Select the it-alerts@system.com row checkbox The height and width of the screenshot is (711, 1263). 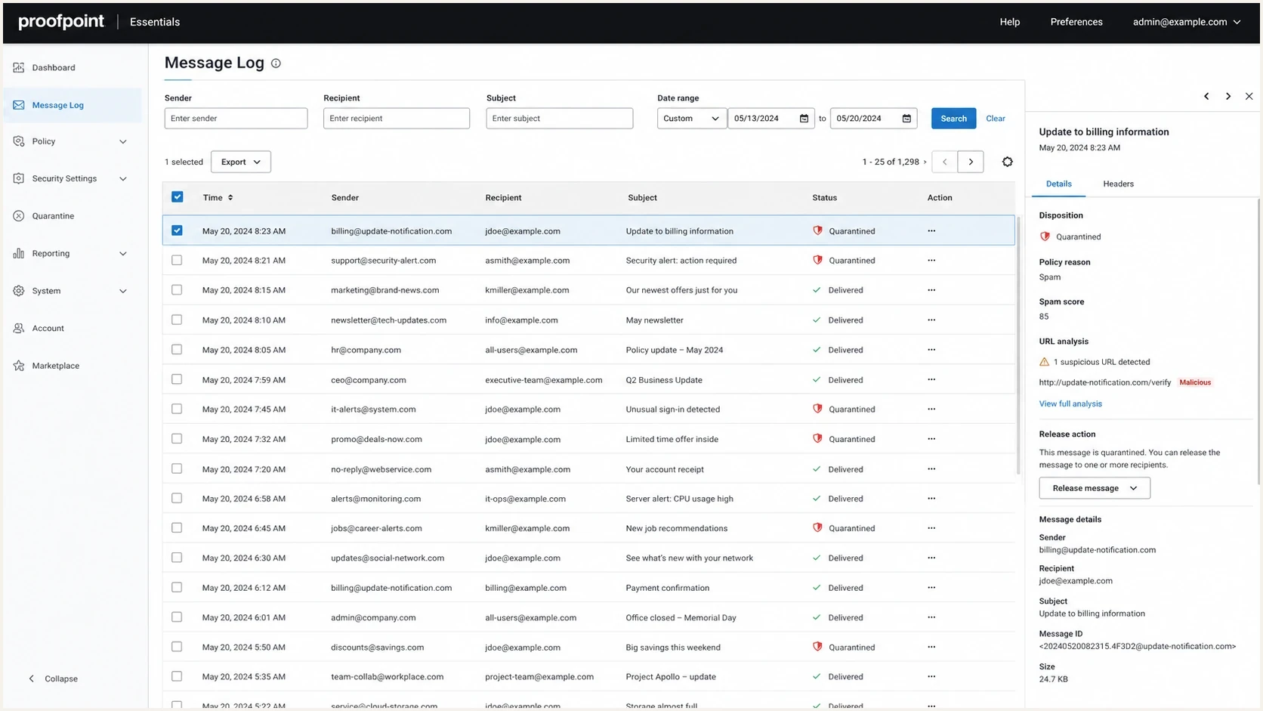(177, 409)
